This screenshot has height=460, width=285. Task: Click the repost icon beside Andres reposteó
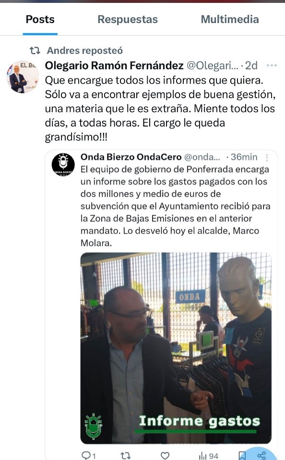point(35,51)
